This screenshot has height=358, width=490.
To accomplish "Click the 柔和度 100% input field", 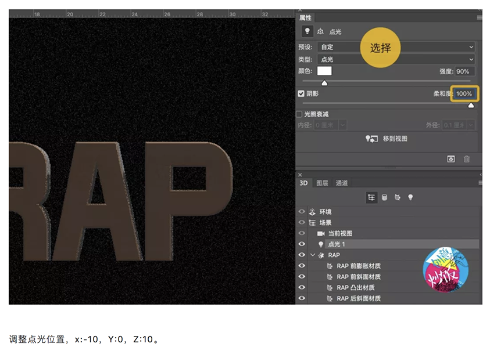I will 464,93.
